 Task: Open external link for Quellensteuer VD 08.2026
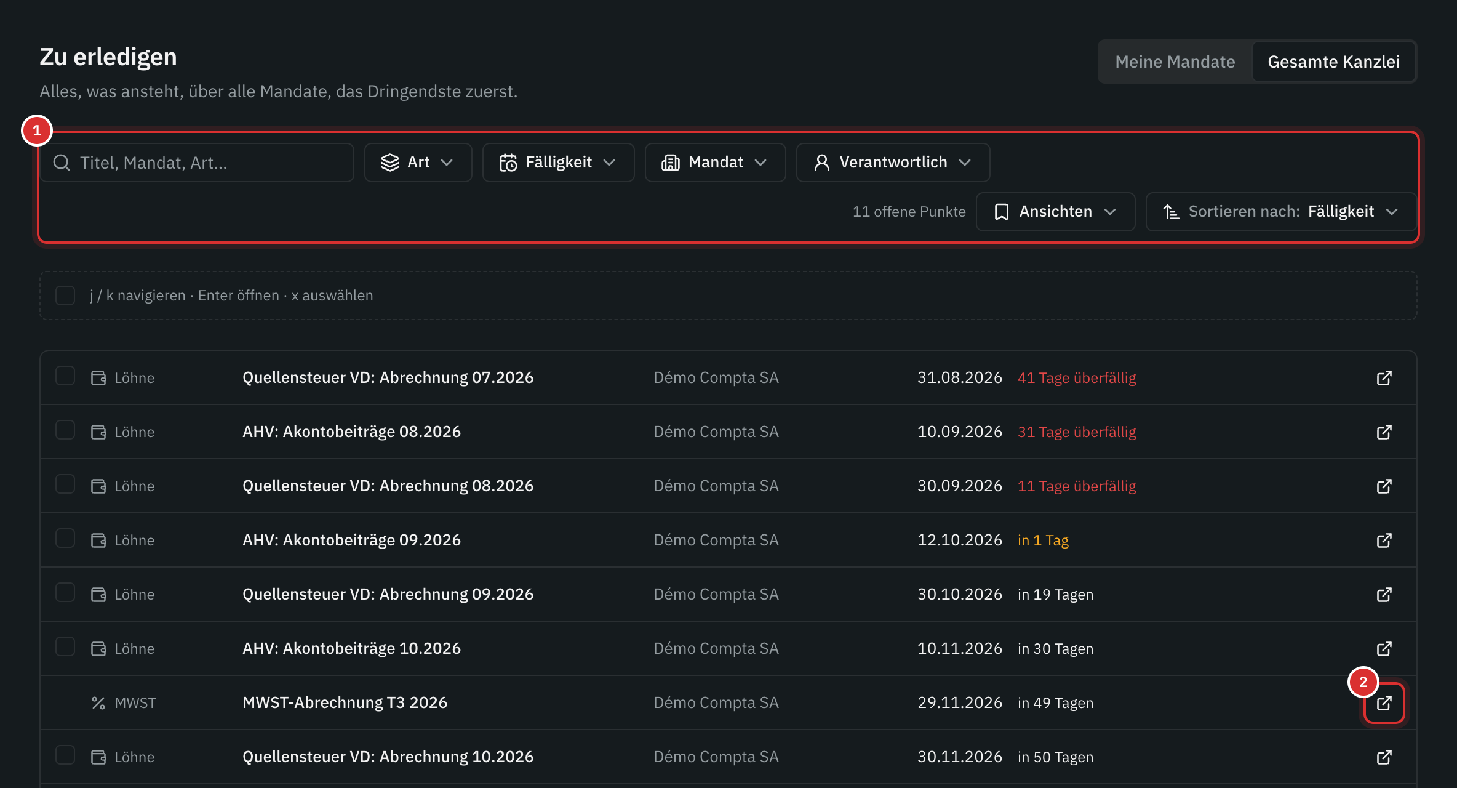click(x=1384, y=486)
